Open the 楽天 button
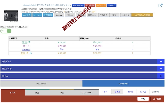 click(114, 15)
